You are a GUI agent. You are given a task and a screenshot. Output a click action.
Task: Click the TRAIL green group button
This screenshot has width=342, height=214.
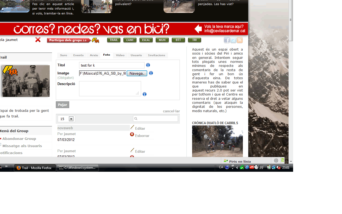114,40
